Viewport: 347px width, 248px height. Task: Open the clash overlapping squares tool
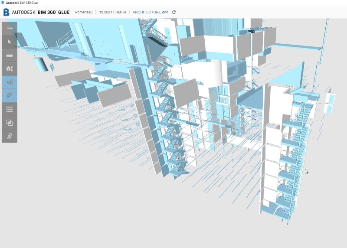(10, 123)
